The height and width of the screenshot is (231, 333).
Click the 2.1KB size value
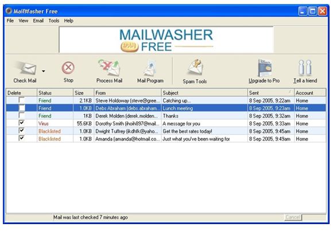click(x=86, y=101)
